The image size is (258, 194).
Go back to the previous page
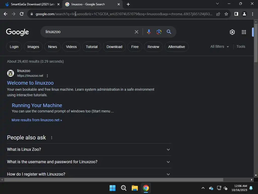[6, 14]
